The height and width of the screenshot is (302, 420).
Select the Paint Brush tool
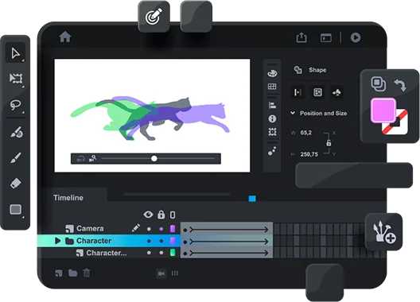pos(16,157)
